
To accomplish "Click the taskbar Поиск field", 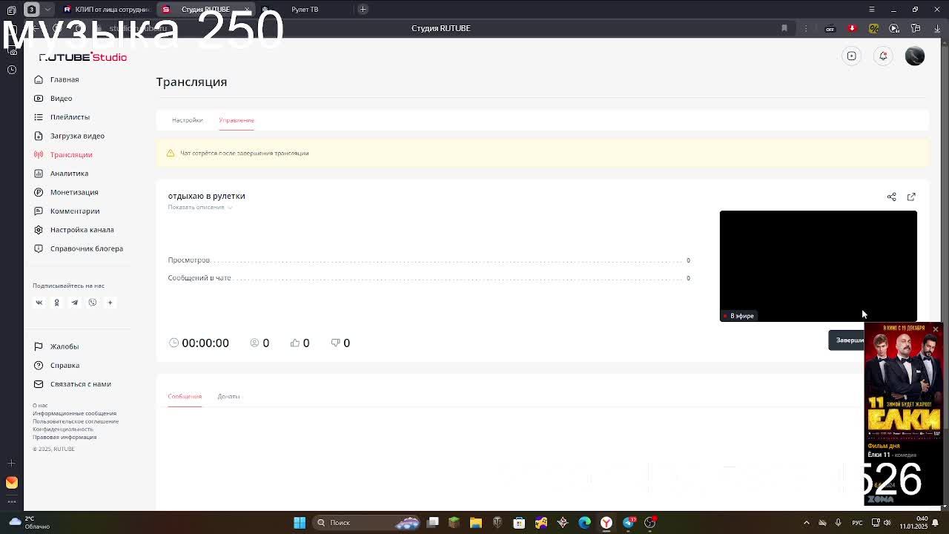I will 365,522.
